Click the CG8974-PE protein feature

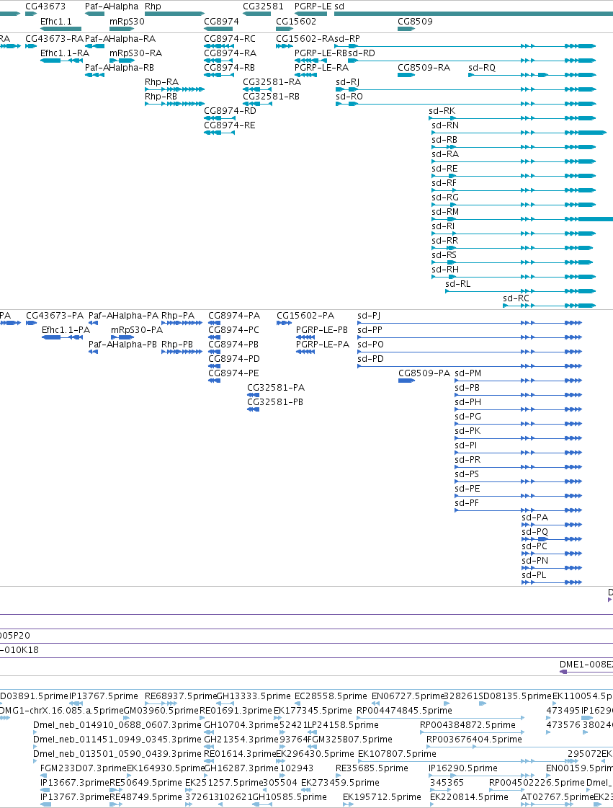click(214, 381)
